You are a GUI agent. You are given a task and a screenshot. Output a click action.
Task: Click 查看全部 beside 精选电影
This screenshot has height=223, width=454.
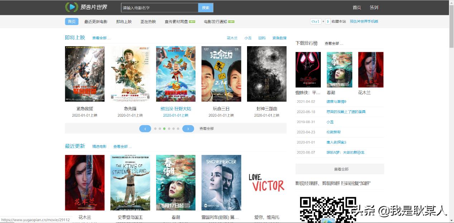122,146
